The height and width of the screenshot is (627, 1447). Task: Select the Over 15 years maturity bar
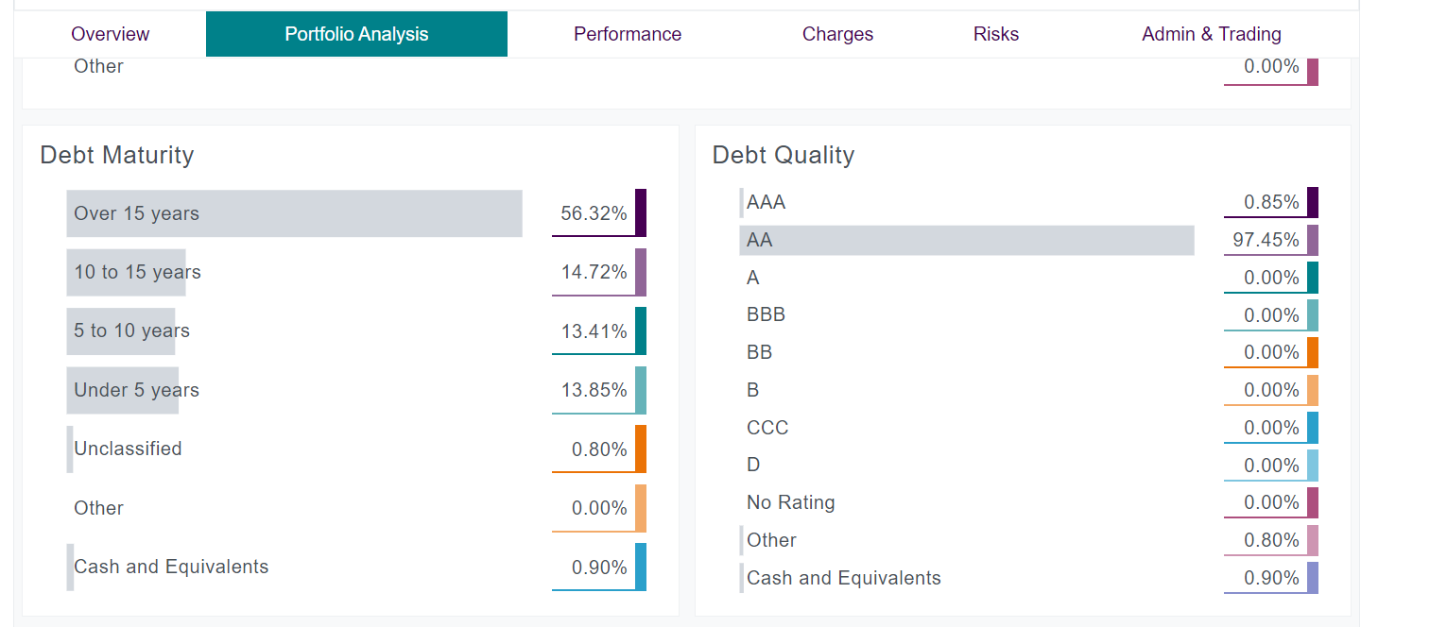point(294,213)
